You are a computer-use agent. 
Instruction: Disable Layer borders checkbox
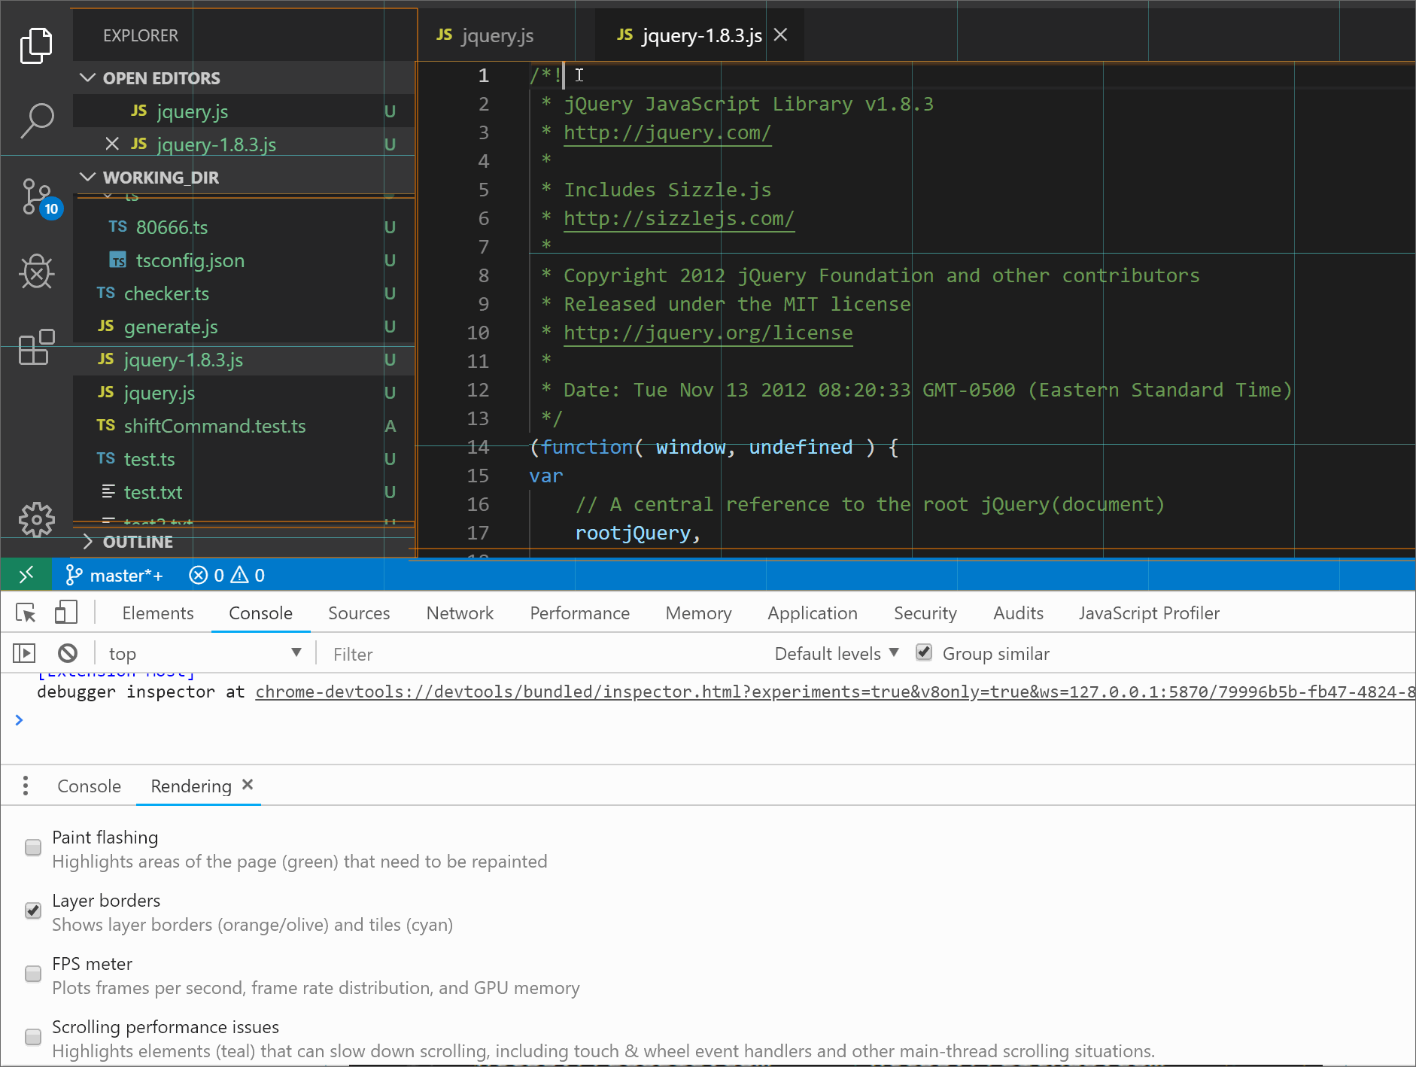point(33,910)
